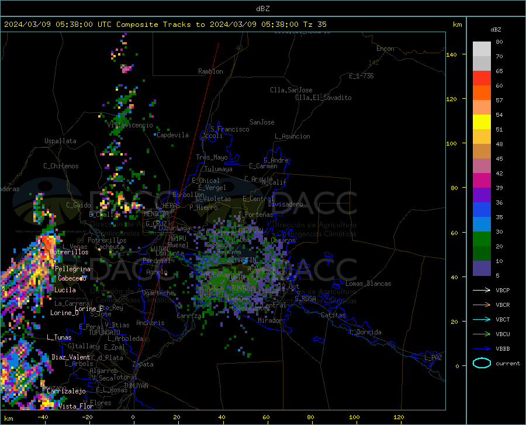Click the Carrizal label
Image resolution: width=526 pixels, height=425 pixels.
191,316
